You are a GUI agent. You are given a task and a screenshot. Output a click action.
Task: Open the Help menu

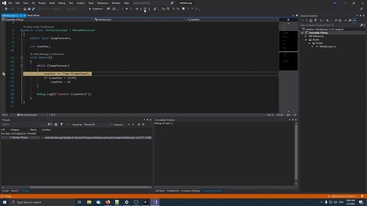126,3
